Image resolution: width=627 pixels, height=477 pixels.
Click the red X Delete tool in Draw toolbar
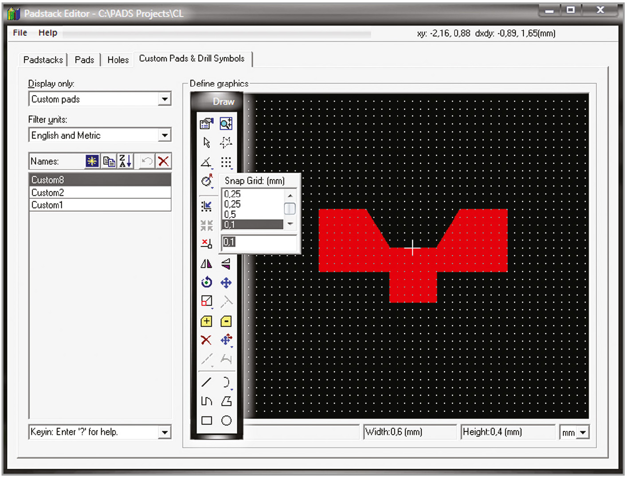[x=206, y=340]
